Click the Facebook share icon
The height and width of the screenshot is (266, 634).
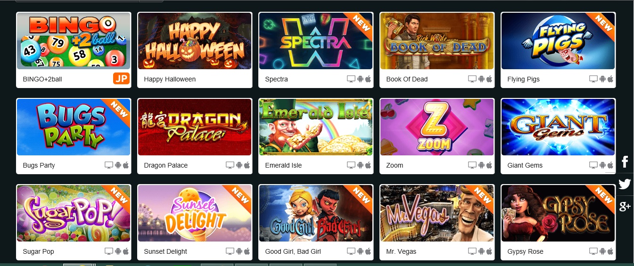(625, 162)
